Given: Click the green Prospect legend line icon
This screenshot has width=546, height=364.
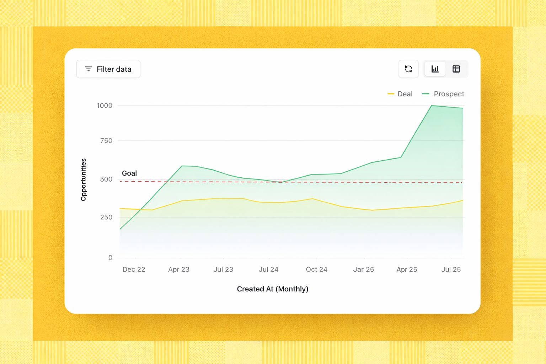Looking at the screenshot, I should pos(425,94).
